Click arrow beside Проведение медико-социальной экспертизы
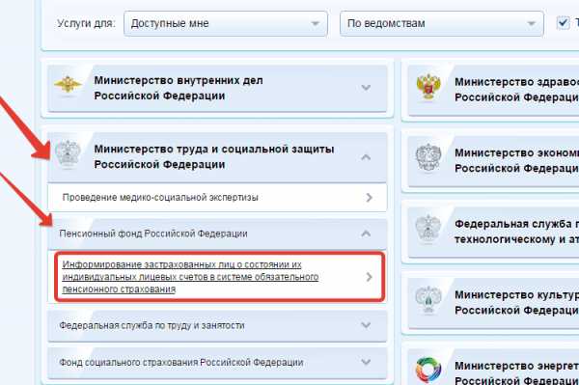Screen dimensions: 579x385 pos(369,198)
